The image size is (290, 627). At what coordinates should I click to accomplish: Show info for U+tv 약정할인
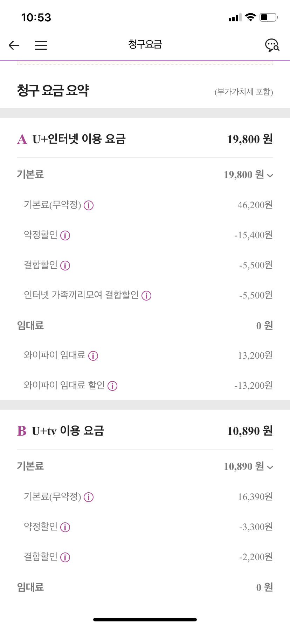click(65, 527)
